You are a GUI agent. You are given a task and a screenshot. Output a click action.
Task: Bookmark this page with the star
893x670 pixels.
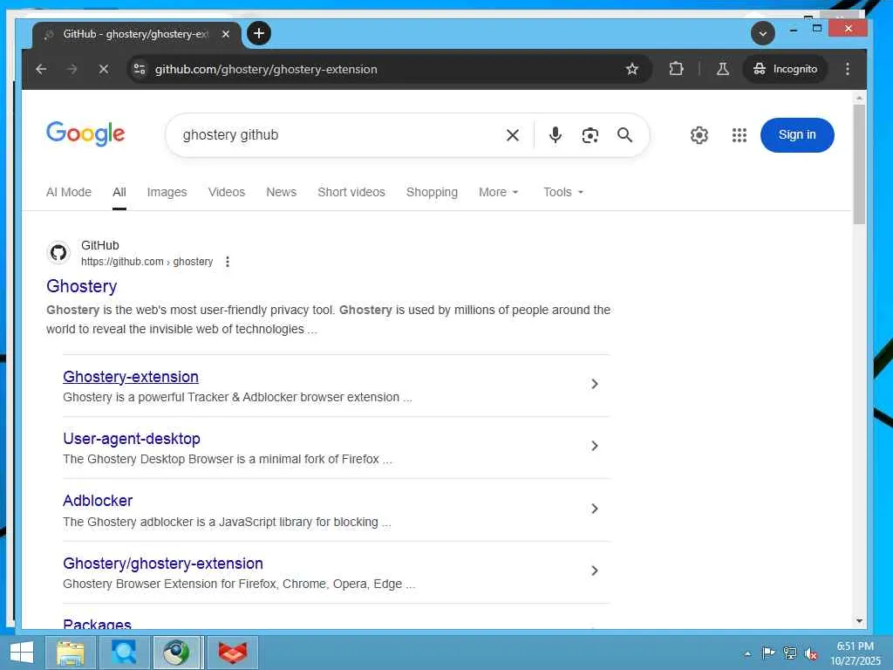[x=631, y=69]
